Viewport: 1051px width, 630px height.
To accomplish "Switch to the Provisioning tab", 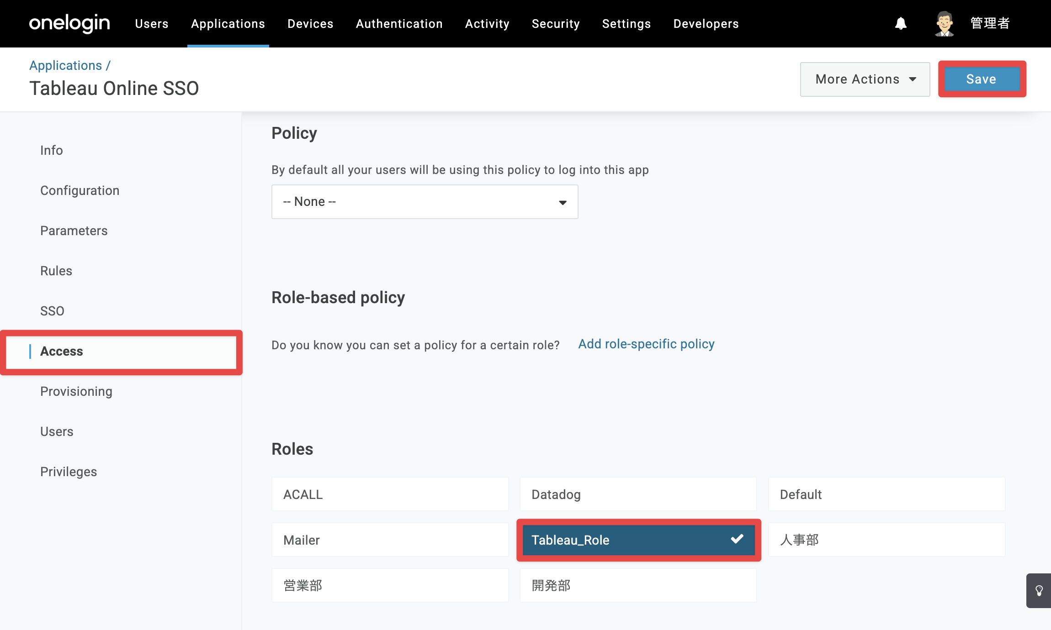I will [x=76, y=391].
